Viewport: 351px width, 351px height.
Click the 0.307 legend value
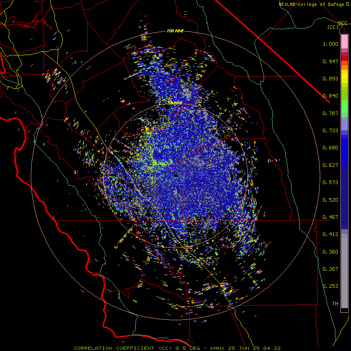point(330,269)
